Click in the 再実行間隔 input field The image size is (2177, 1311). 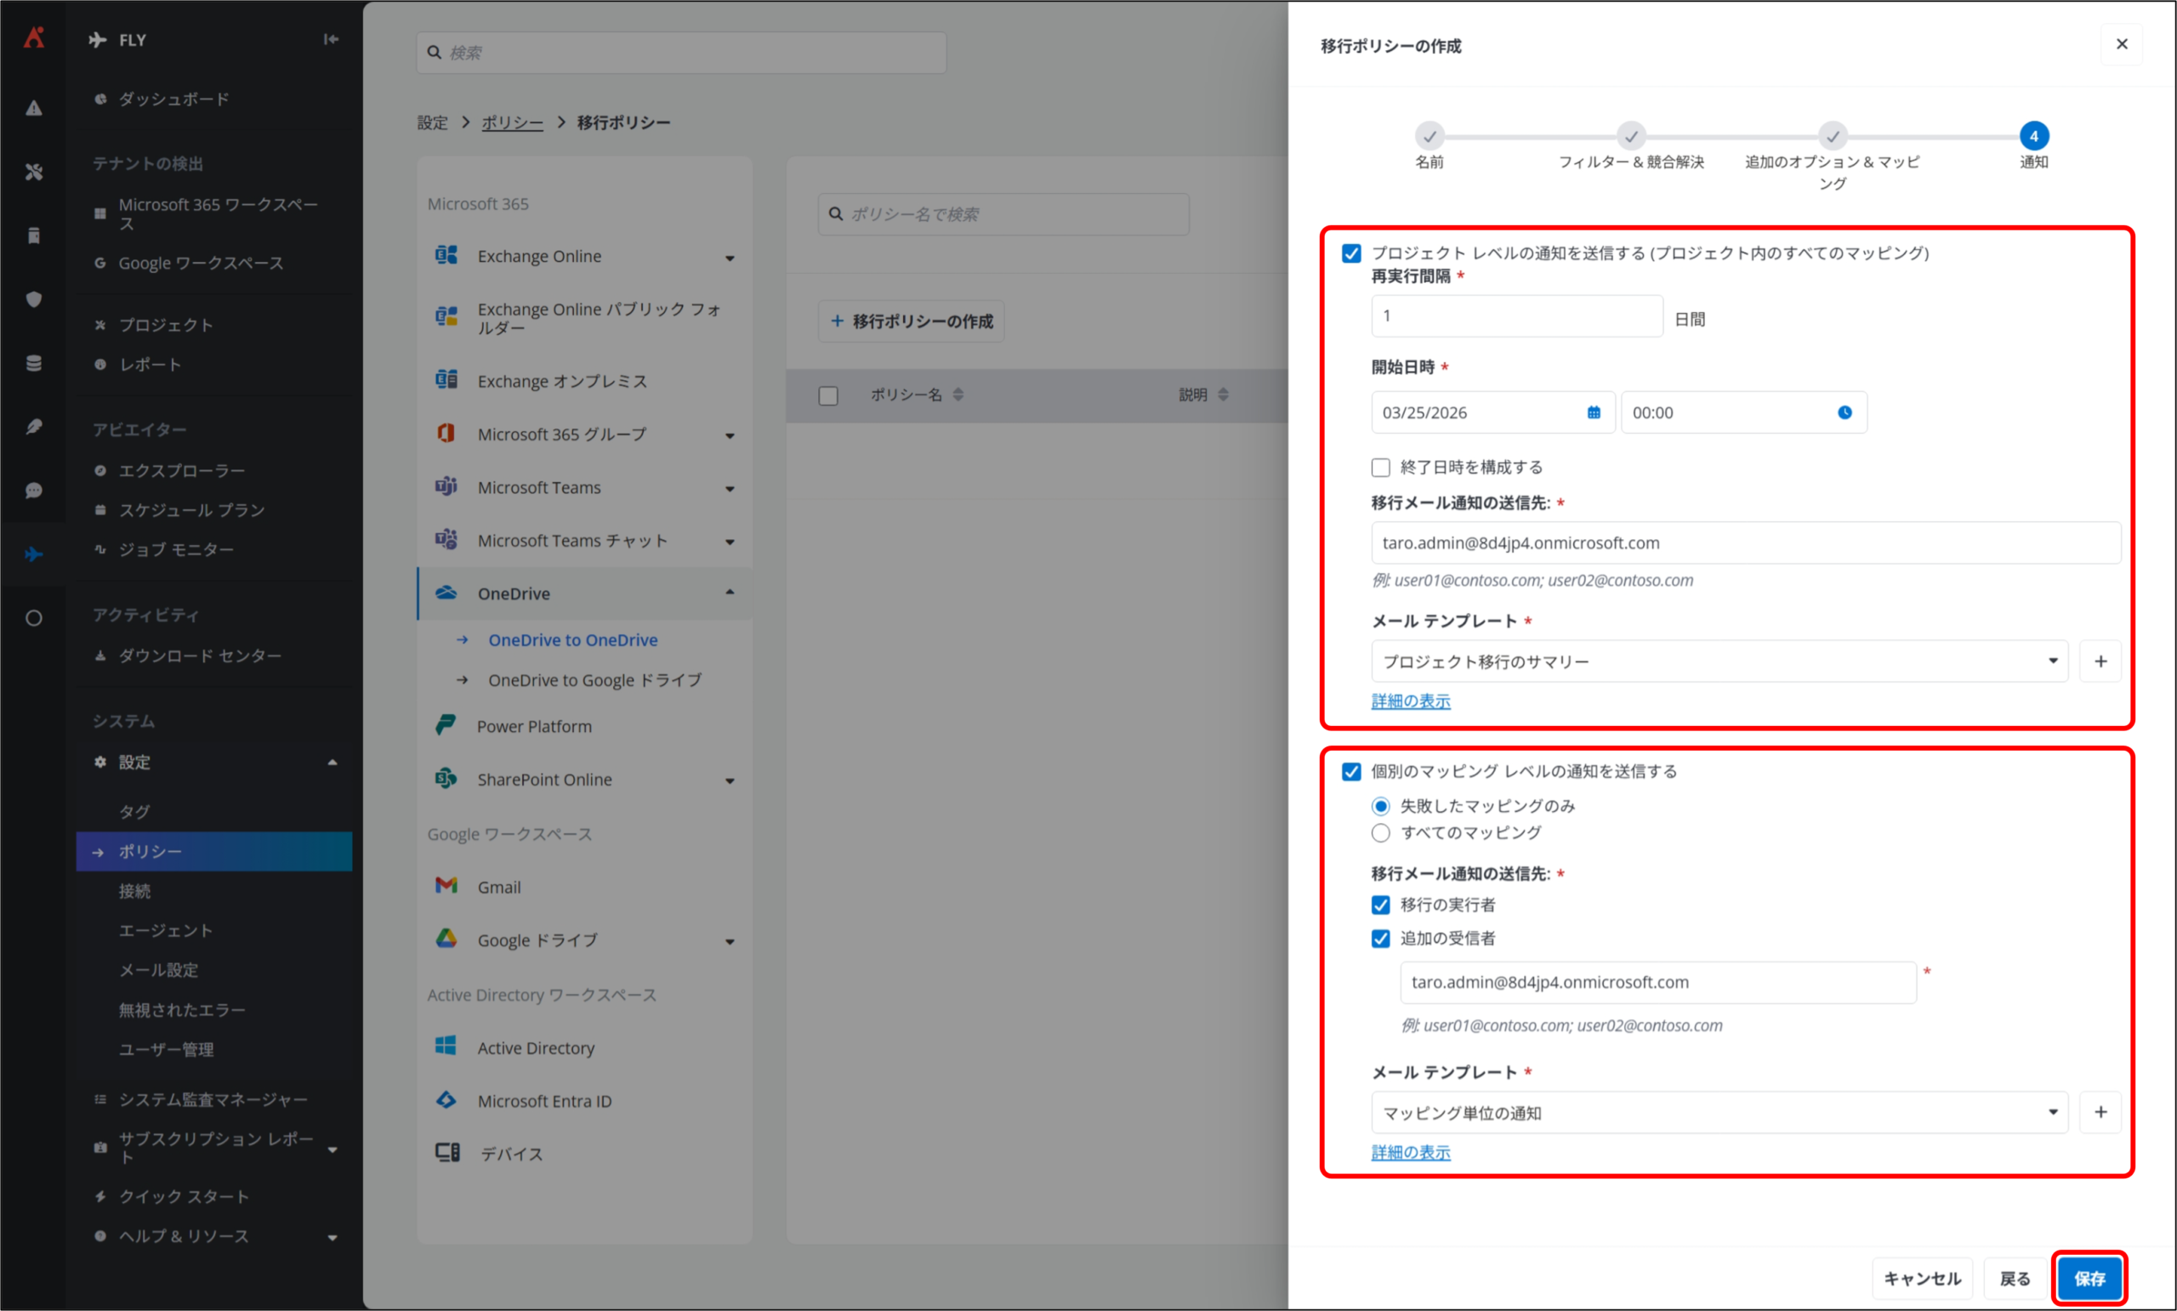coord(1516,316)
